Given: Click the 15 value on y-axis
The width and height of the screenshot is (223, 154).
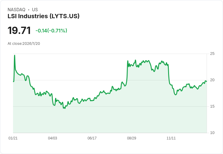Looking at the screenshot, I should tap(212, 106).
